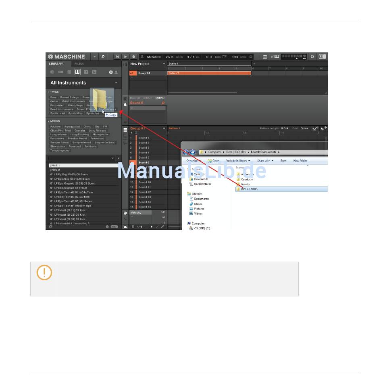The width and height of the screenshot is (383, 384).
Task: Select the Samples icon in Library
Action: pyautogui.click(x=94, y=72)
